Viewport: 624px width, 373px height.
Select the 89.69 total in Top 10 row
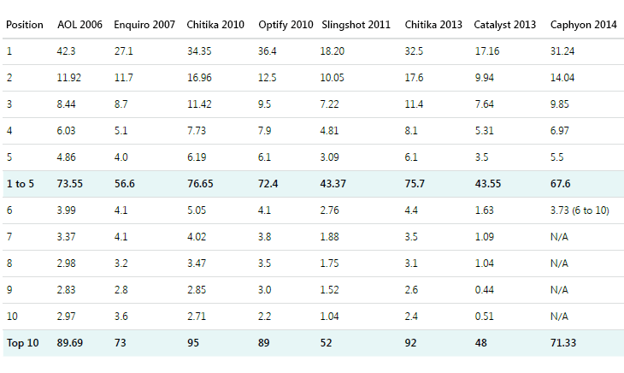70,343
